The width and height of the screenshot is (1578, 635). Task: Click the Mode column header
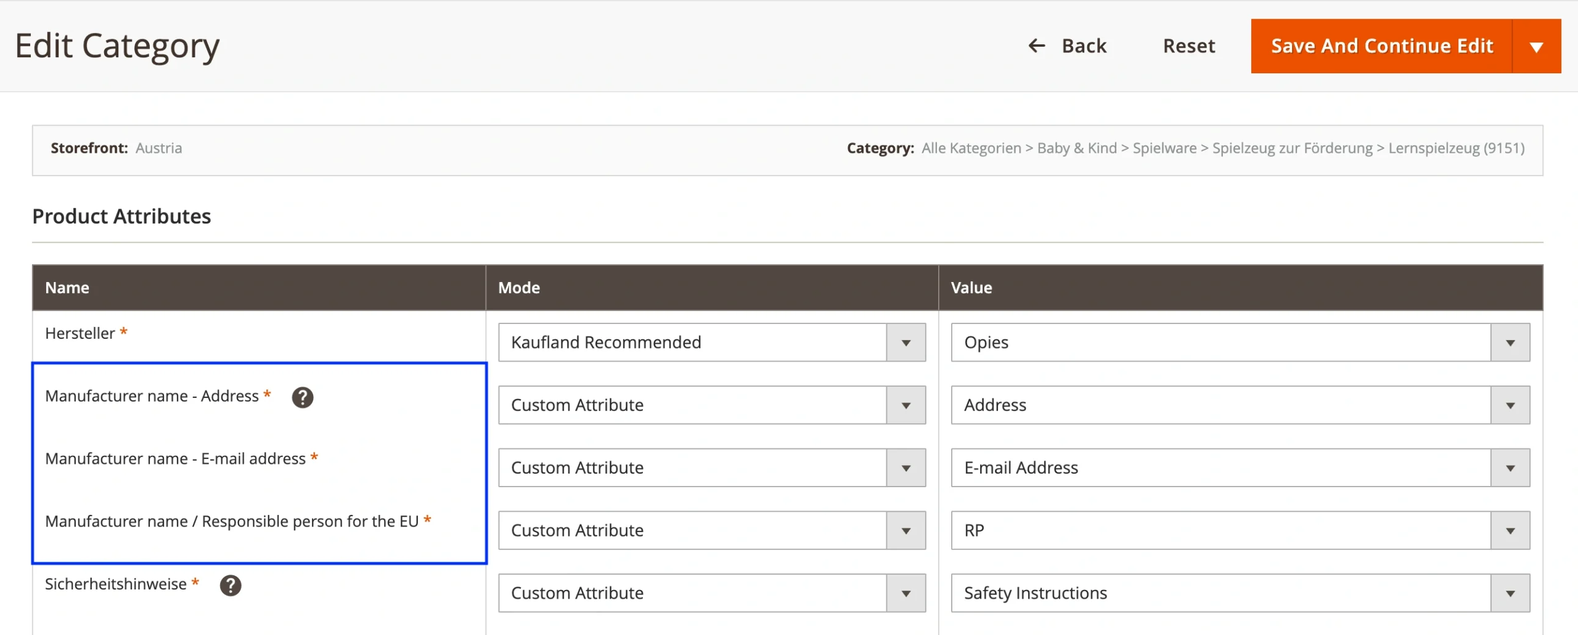[x=518, y=288]
